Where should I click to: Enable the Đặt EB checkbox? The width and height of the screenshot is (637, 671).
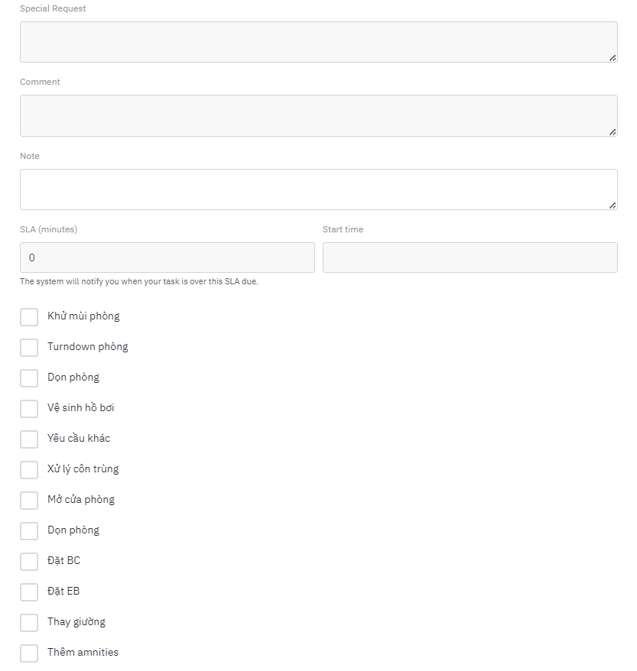29,592
